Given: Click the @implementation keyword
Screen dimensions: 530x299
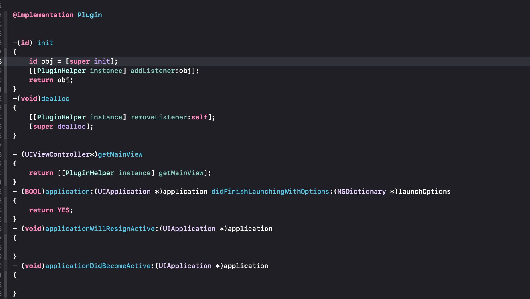Looking at the screenshot, I should [43, 15].
